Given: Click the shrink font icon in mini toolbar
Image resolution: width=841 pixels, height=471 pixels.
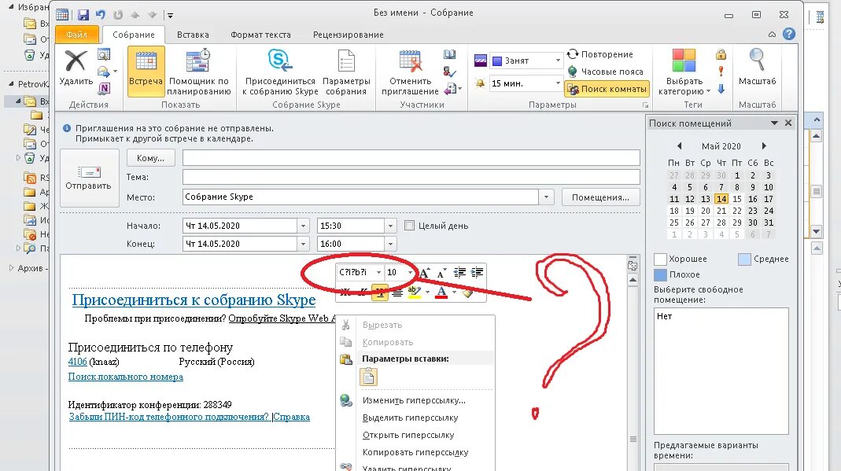Looking at the screenshot, I should [441, 273].
